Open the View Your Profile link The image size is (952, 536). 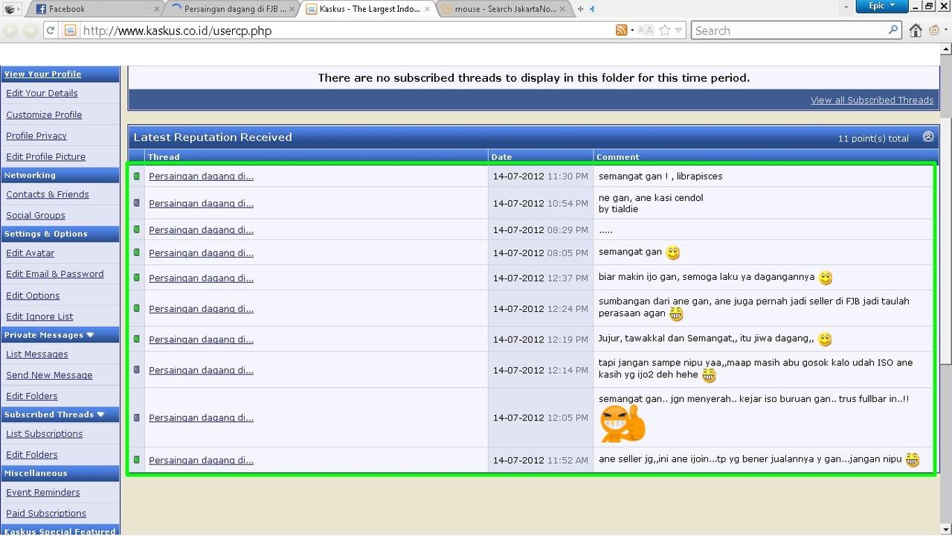pyautogui.click(x=43, y=74)
